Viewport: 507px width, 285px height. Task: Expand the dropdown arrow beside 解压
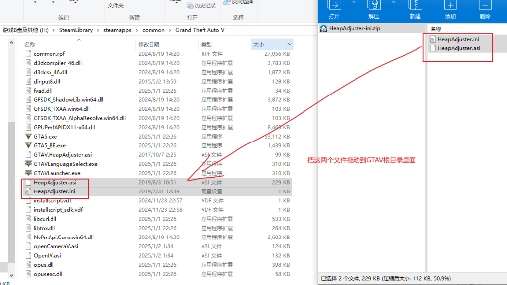point(394,2)
